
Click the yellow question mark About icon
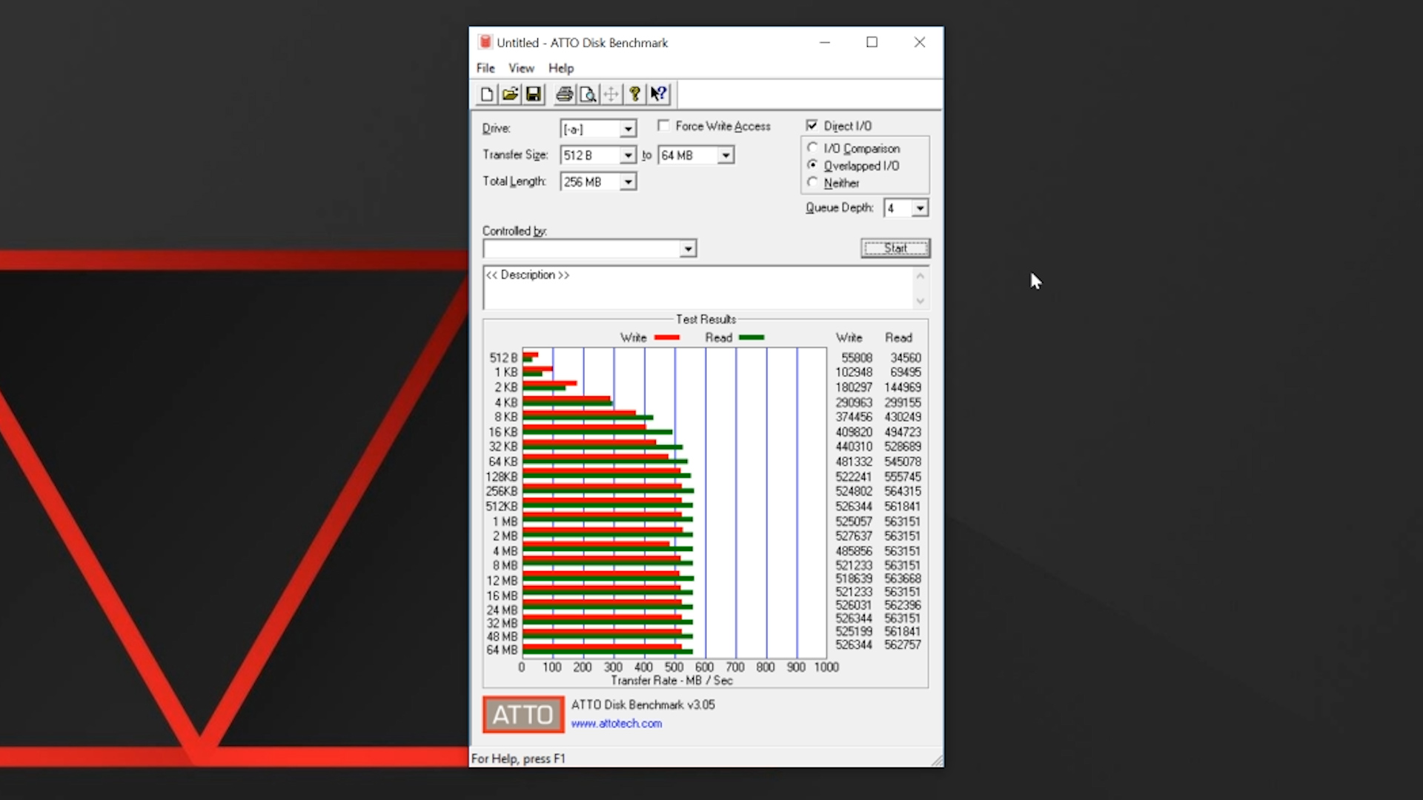(x=634, y=94)
